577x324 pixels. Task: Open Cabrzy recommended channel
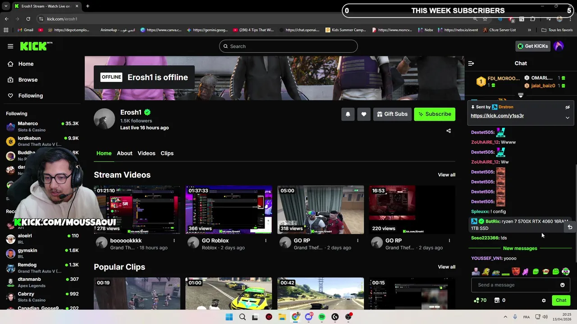pyautogui.click(x=42, y=297)
